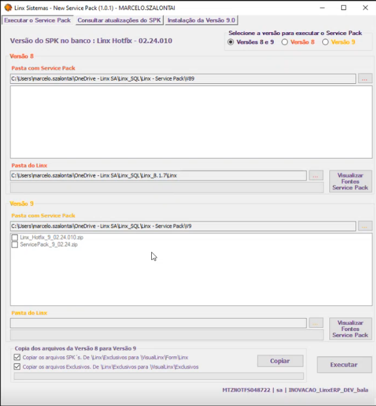Click the server status text MTZNOTFS048722
Image resolution: width=376 pixels, height=406 pixels.
246,390
